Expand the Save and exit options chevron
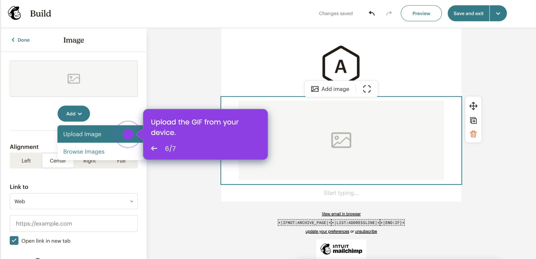The image size is (536, 259). pos(498,13)
